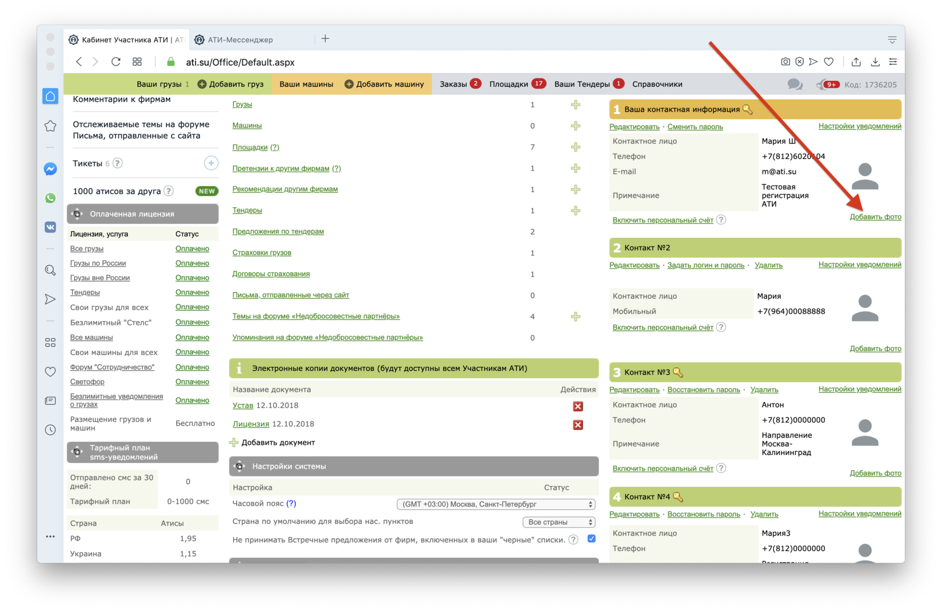Screen dimensions: 942x612
Task: Open the Все страны dropdown
Action: [x=558, y=522]
